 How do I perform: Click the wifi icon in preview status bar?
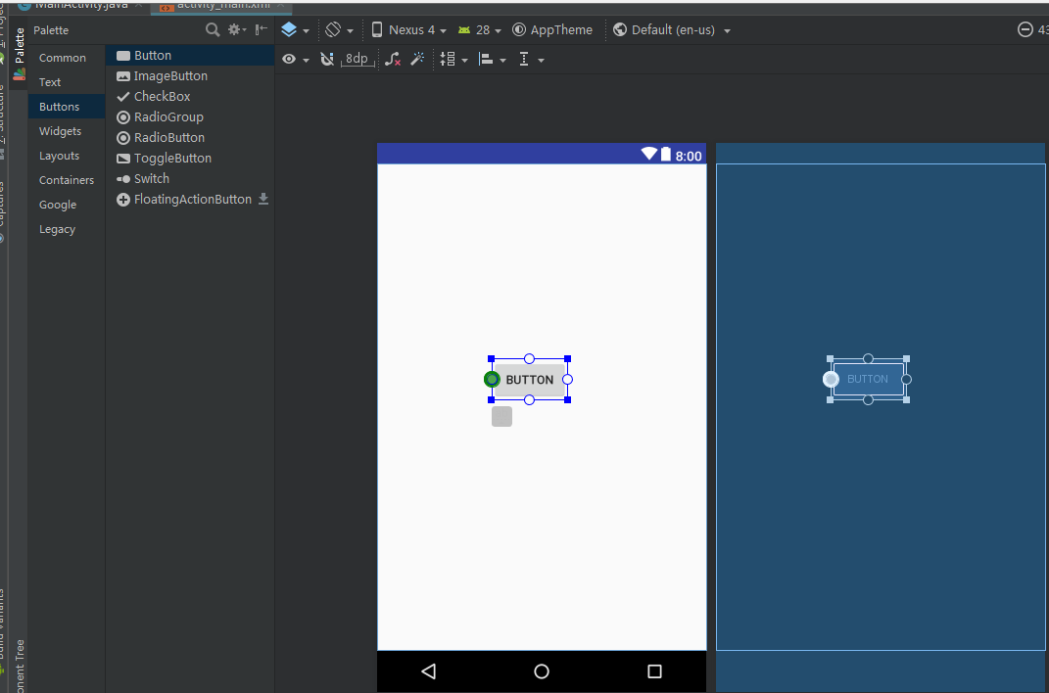coord(649,154)
